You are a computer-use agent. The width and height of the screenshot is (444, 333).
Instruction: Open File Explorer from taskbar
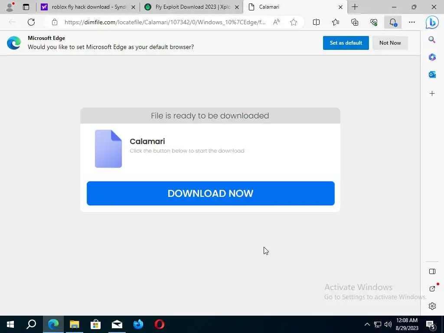coord(75,324)
